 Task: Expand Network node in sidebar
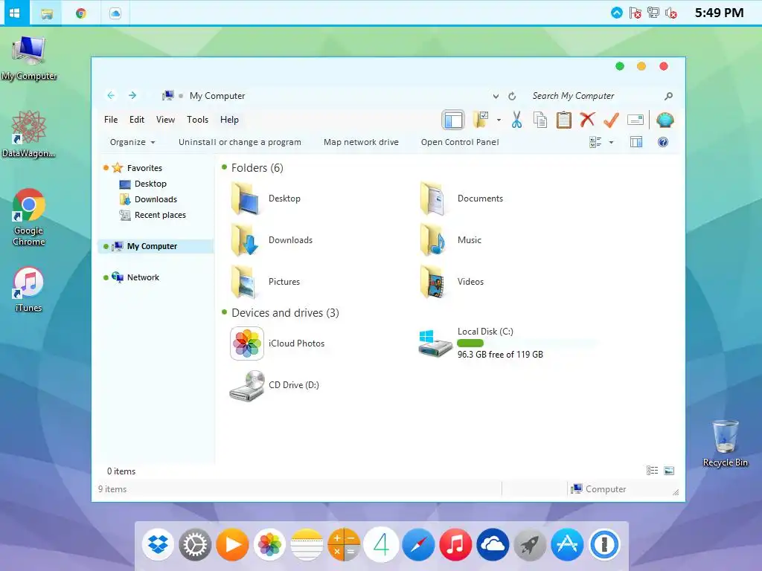(x=106, y=278)
